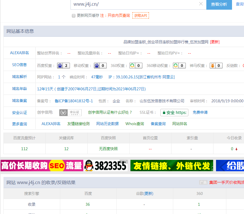This screenshot has height=214, width=244.
Task: Click the QQ penguin ad icon
Action: pos(89,166)
